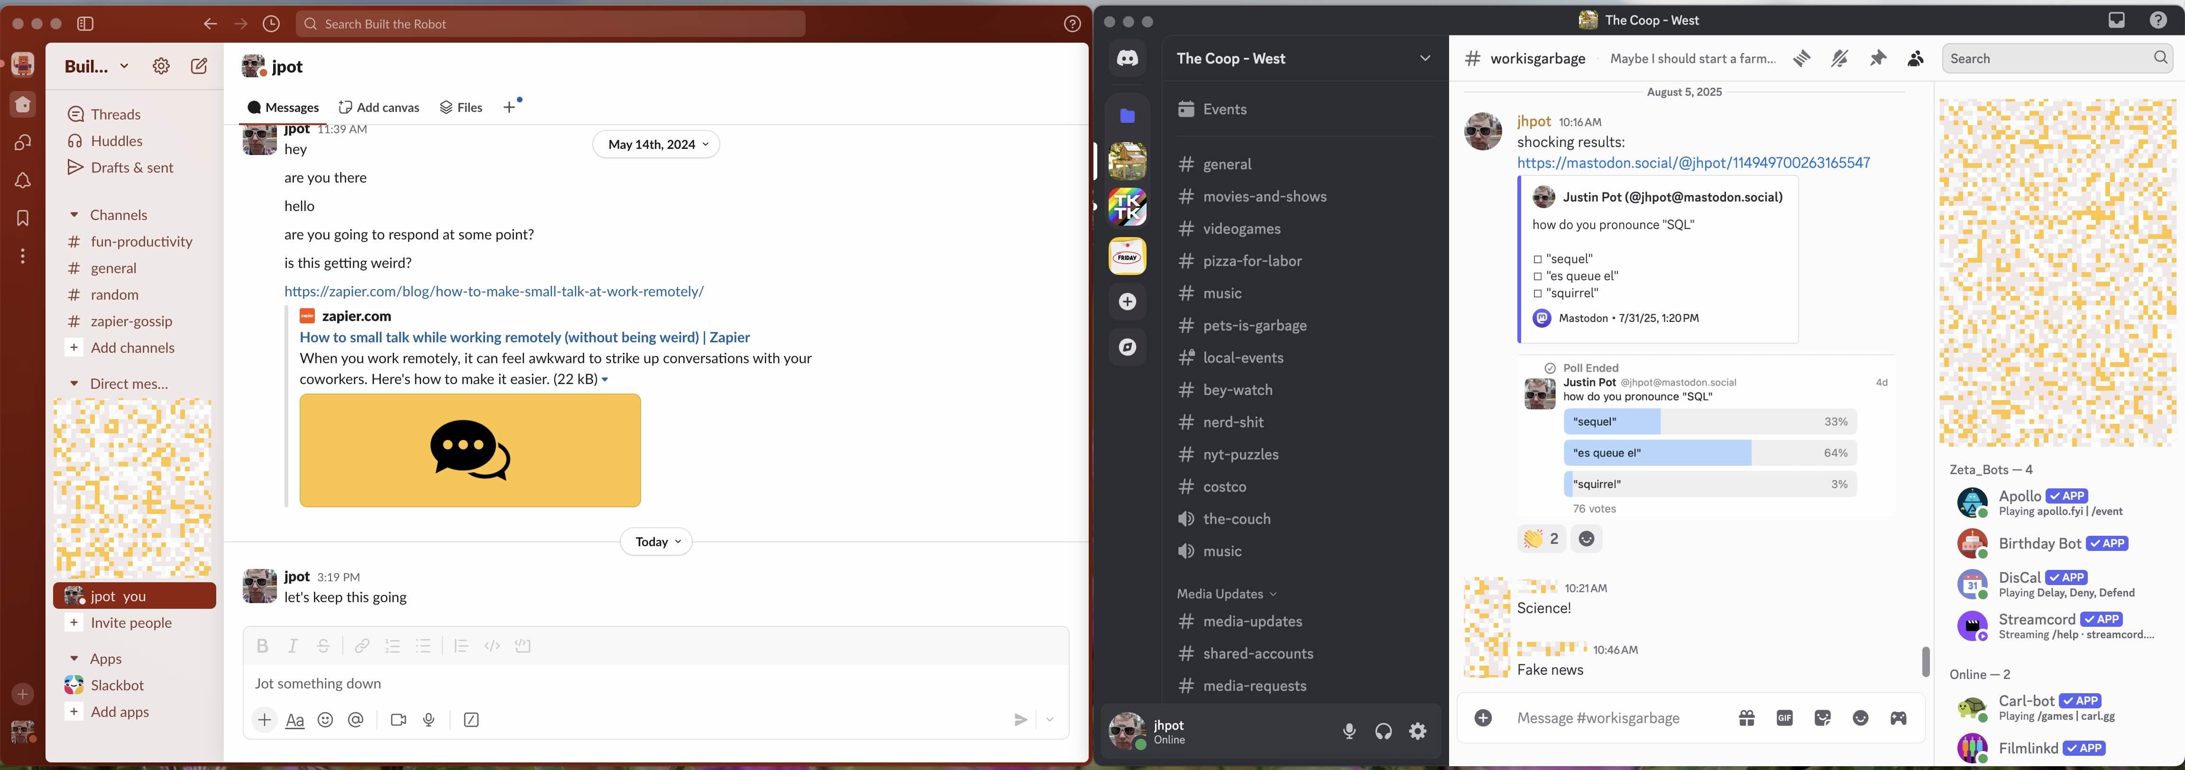Image resolution: width=2185 pixels, height=770 pixels.
Task: Open Add canvas tab in Slack
Action: pyautogui.click(x=379, y=107)
